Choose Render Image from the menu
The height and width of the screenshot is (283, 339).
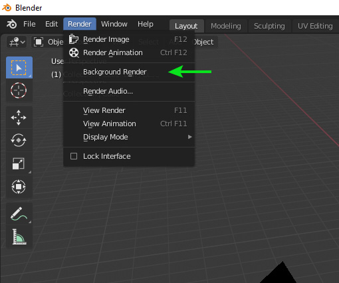129,39
